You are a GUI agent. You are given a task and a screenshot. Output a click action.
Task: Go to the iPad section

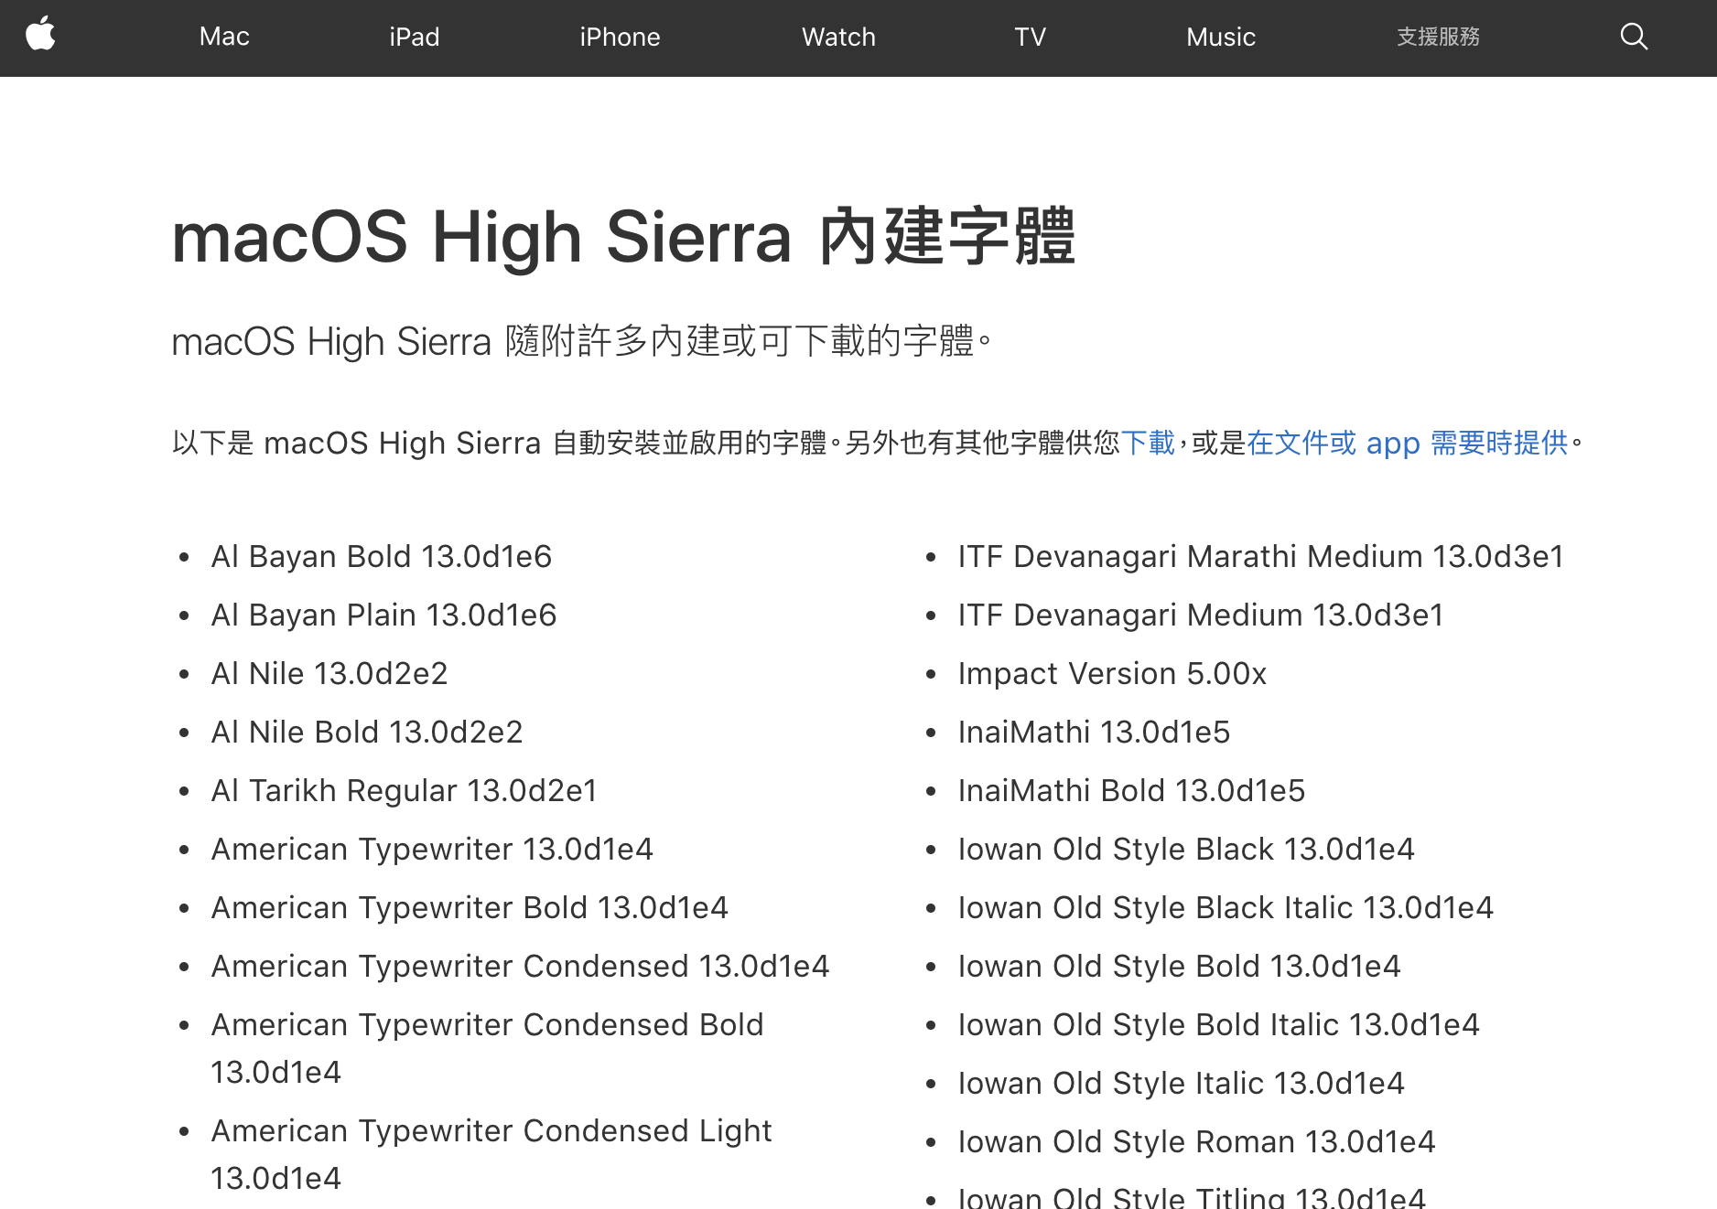click(x=414, y=37)
